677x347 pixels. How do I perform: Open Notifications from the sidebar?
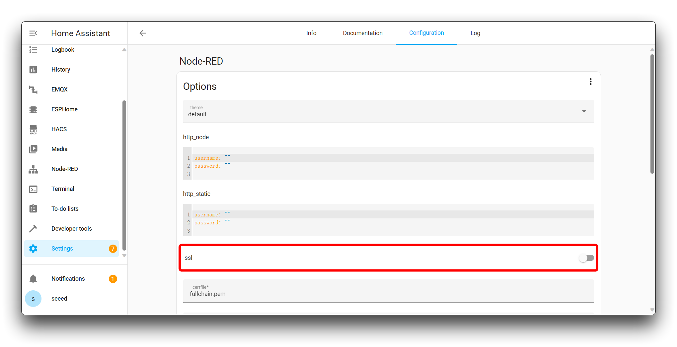(72, 279)
